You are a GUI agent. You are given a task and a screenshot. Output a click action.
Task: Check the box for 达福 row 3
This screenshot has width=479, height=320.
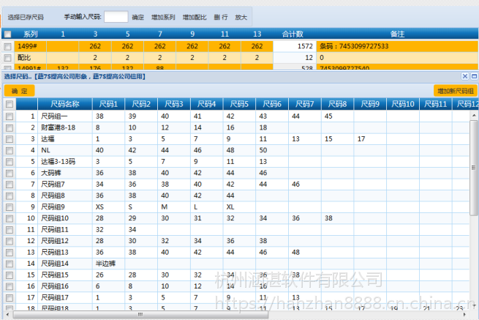(10, 139)
